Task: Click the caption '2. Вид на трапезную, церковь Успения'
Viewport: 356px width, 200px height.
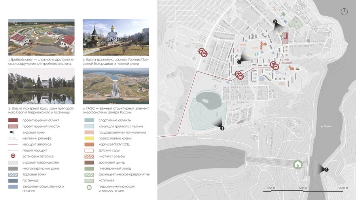Action: pyautogui.click(x=116, y=61)
